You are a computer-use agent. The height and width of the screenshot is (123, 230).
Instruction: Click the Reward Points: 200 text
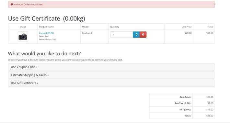[x=47, y=39]
